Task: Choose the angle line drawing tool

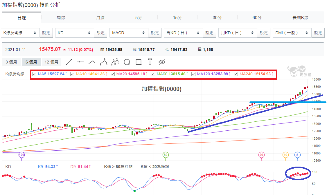Action: click(92, 62)
